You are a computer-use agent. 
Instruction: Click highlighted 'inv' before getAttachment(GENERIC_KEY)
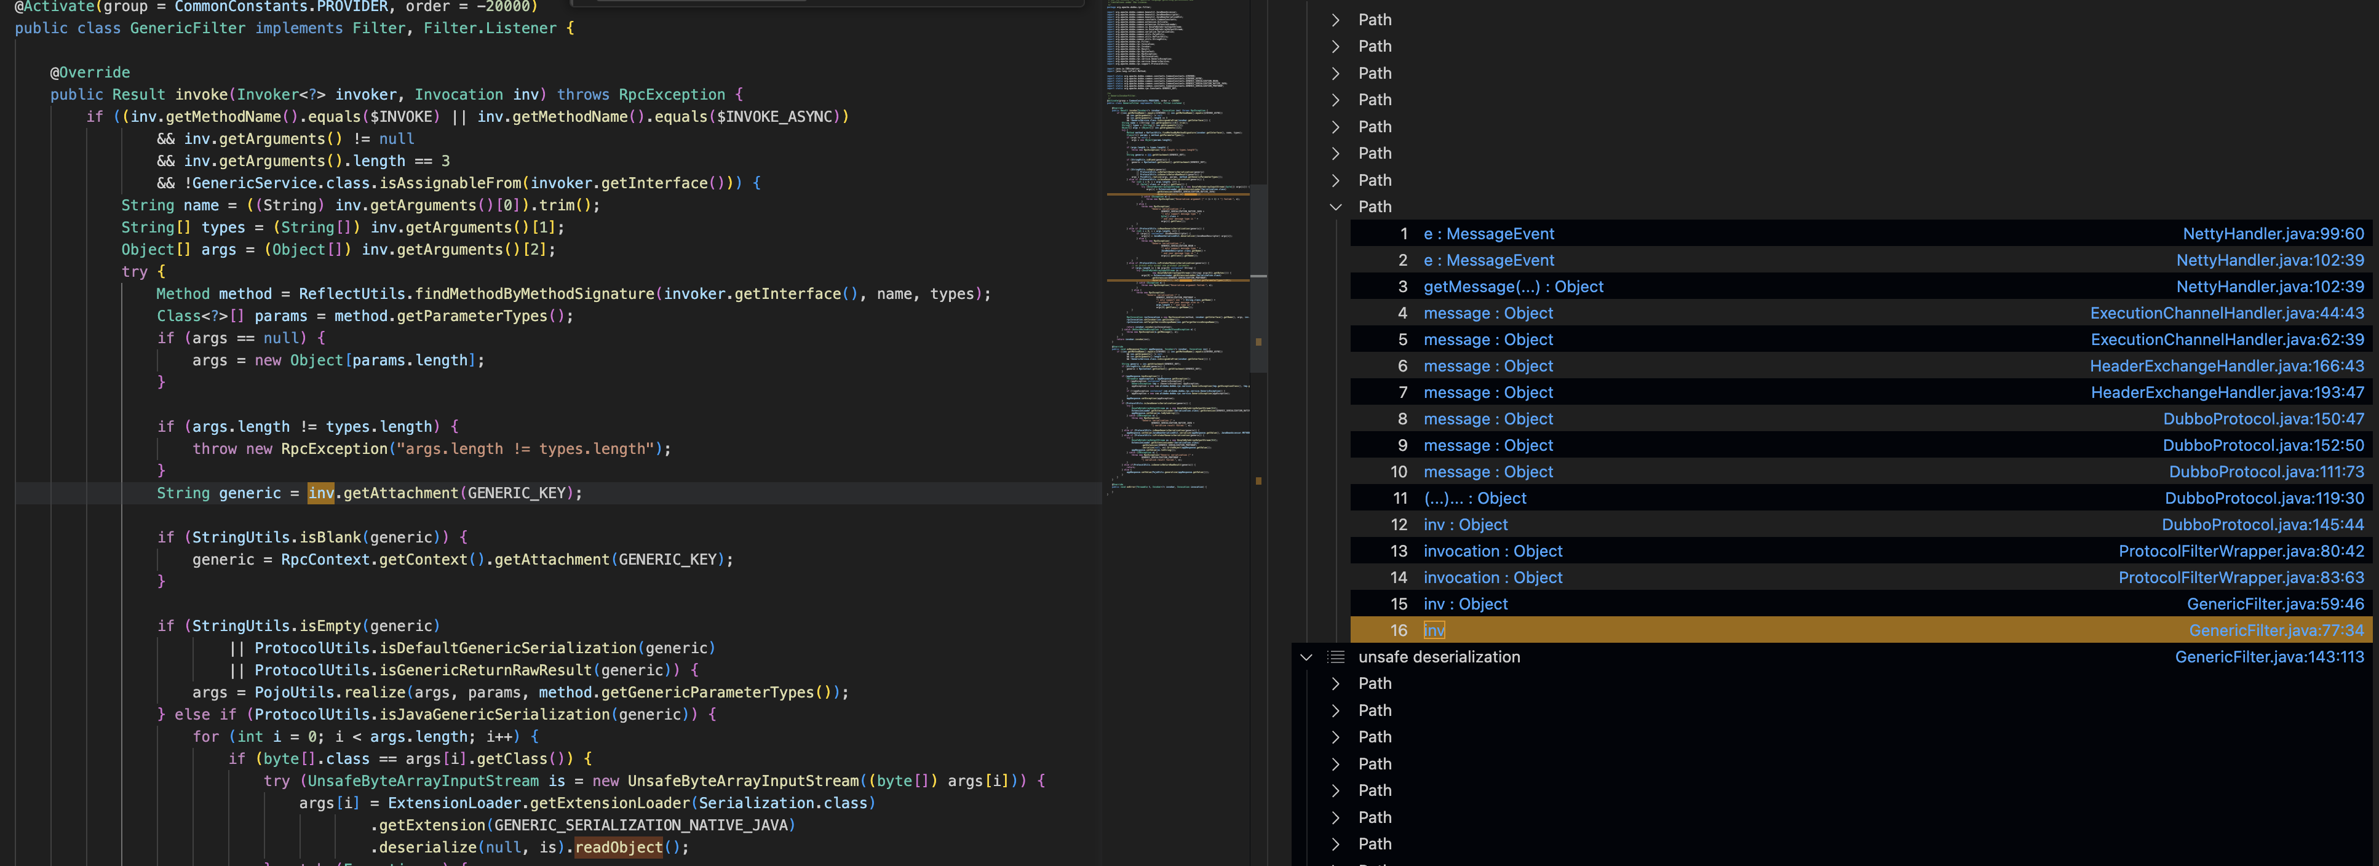pyautogui.click(x=320, y=493)
